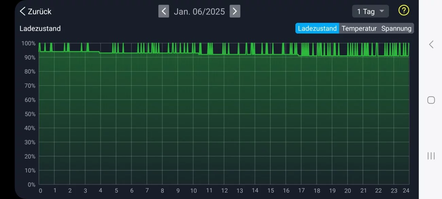This screenshot has height=199, width=442.
Task: Switch to the Temperatur view
Action: coord(359,29)
